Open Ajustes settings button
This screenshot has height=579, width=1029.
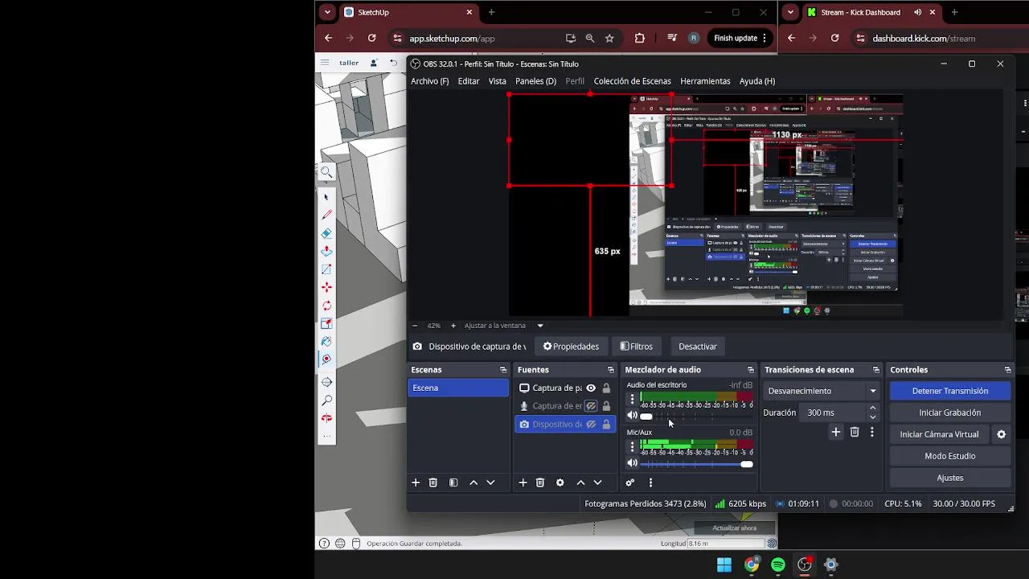949,478
